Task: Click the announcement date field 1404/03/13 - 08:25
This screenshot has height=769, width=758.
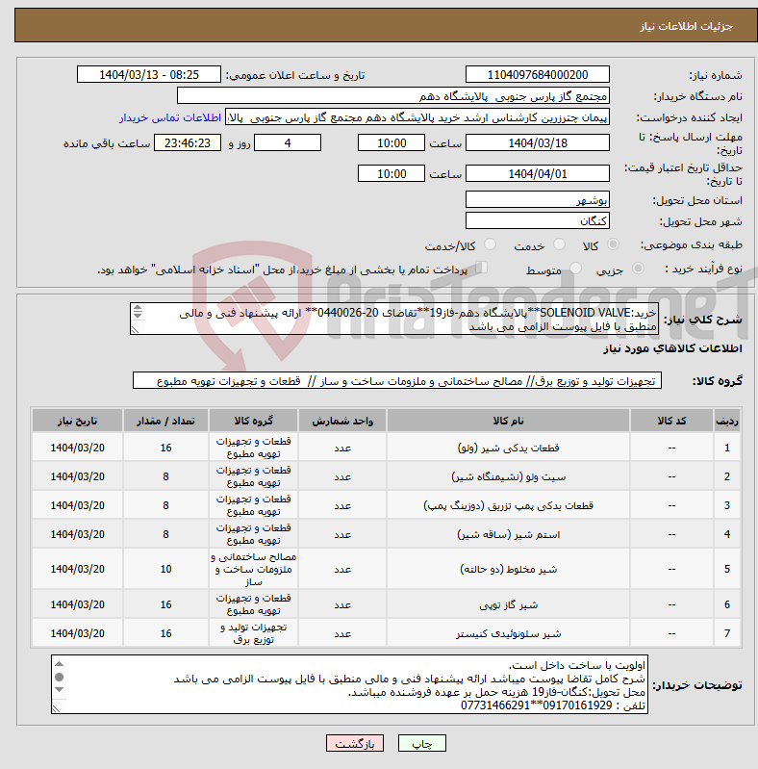Action: [x=149, y=74]
